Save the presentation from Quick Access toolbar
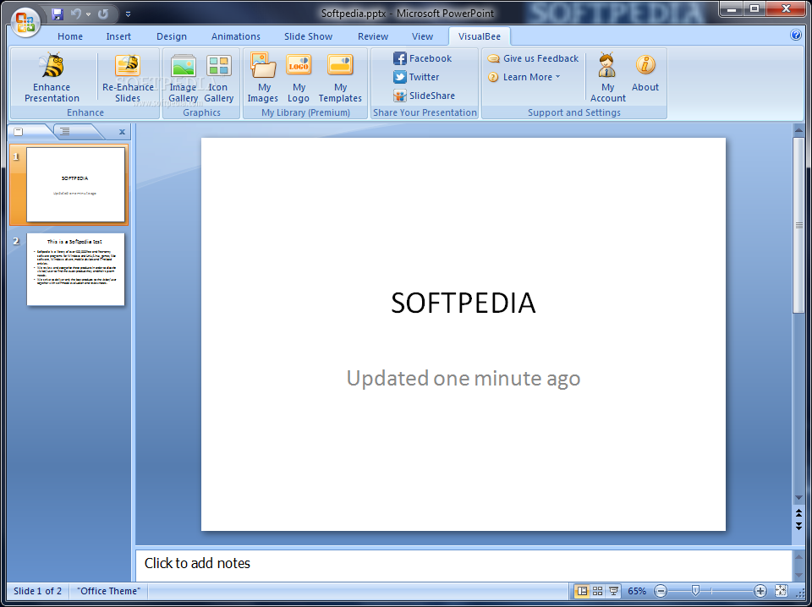812x607 pixels. tap(58, 14)
